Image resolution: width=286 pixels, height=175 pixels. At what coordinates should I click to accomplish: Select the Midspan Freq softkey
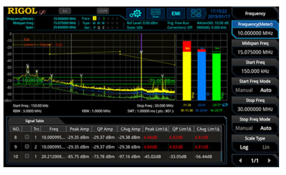point(255,48)
